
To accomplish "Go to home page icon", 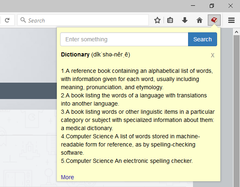I will click(200, 20).
